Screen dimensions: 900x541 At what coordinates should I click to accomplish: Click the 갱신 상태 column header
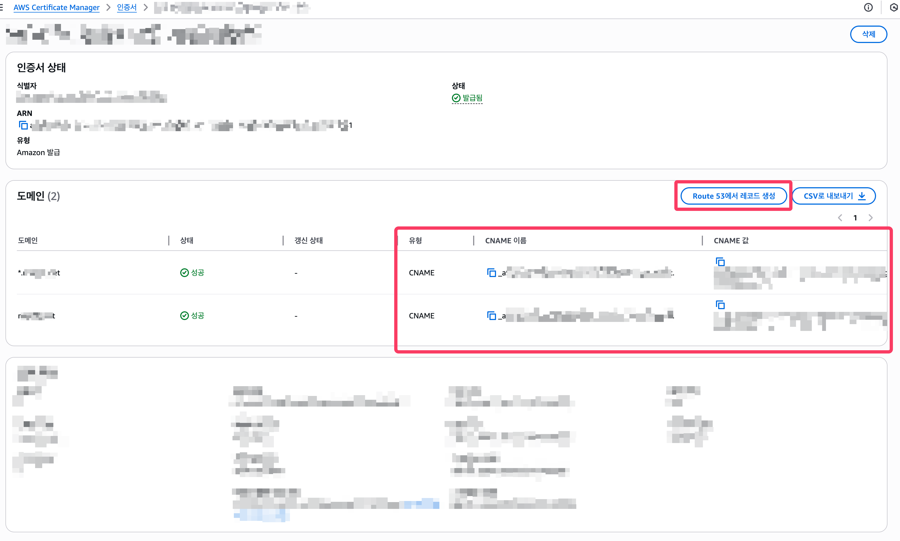(308, 241)
